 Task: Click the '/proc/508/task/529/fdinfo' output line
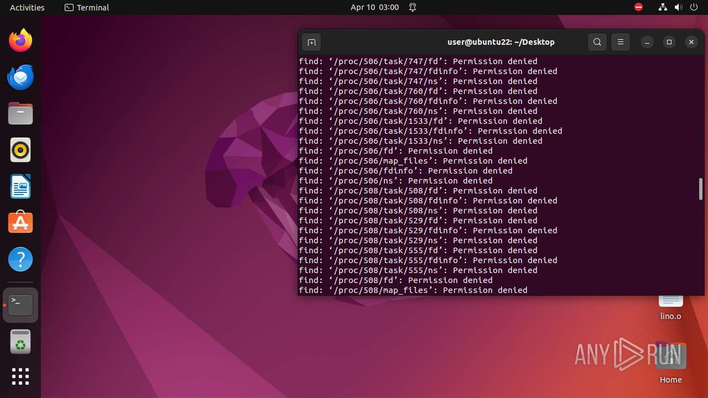point(428,231)
